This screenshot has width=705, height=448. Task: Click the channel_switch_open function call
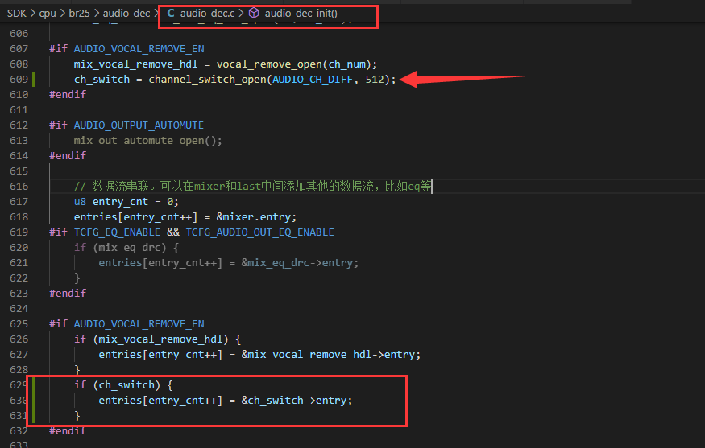[x=207, y=80]
